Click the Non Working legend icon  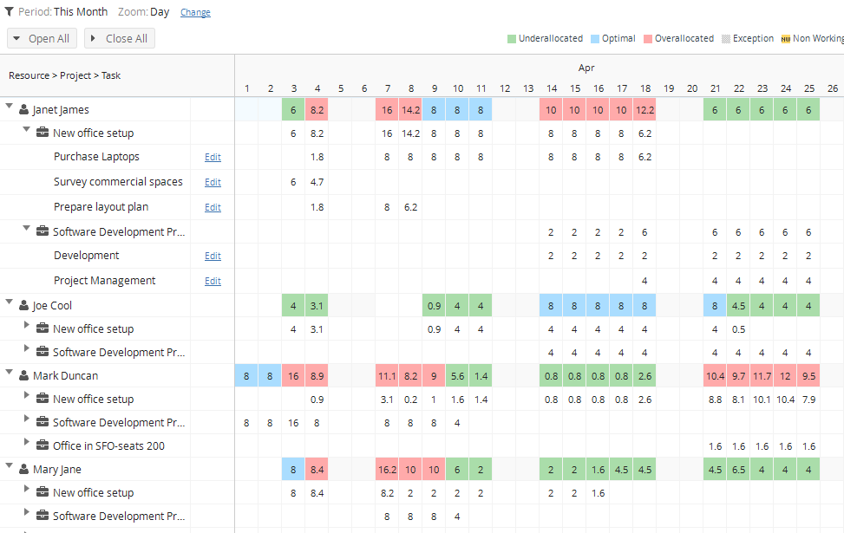coord(786,39)
